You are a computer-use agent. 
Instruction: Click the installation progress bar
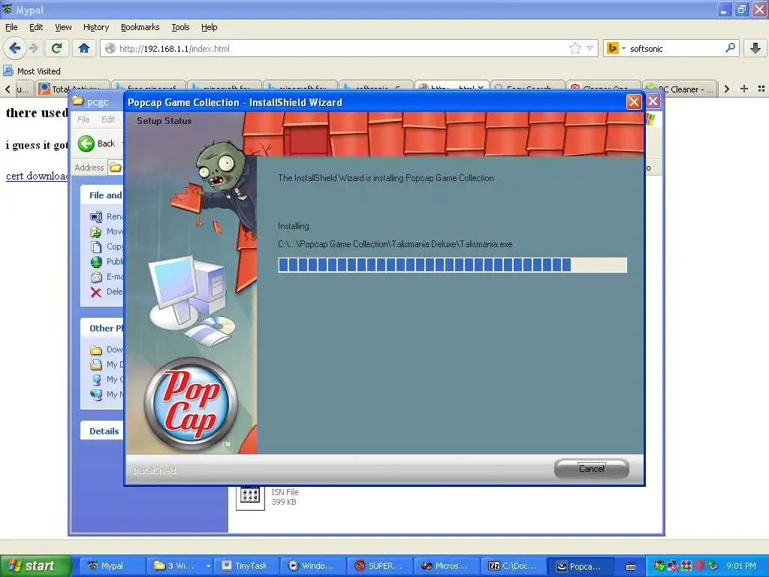tap(452, 265)
